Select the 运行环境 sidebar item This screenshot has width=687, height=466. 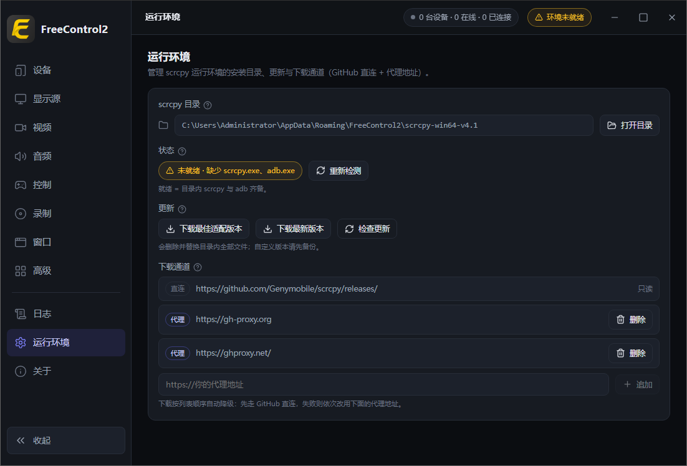65,343
